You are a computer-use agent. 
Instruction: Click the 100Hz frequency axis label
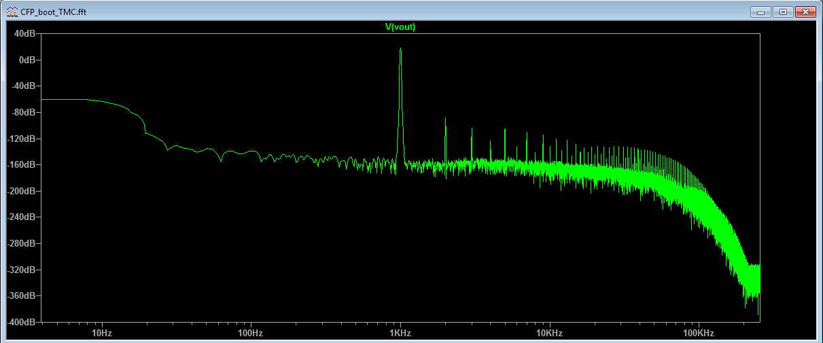[251, 333]
